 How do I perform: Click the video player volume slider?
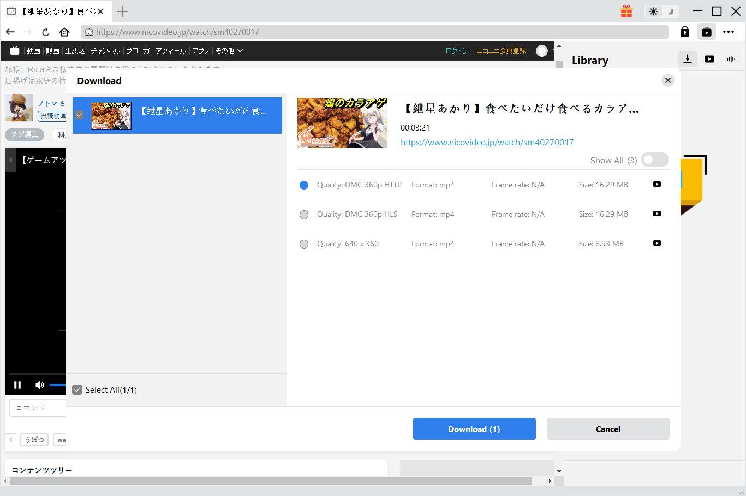[x=57, y=385]
